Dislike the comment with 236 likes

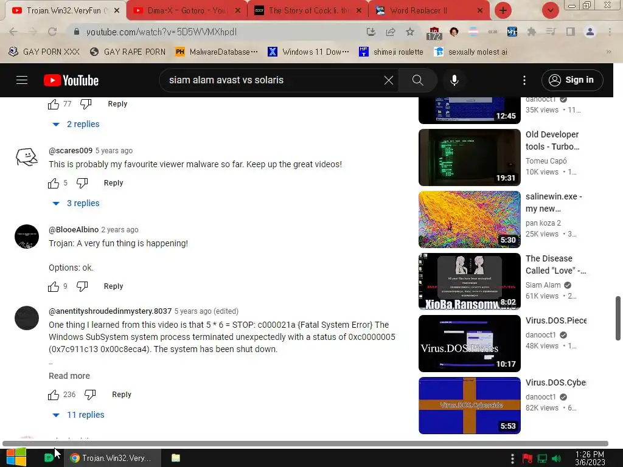pyautogui.click(x=90, y=395)
